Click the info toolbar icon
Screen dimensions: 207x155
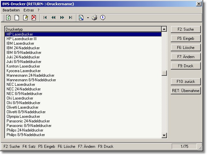tap(103, 18)
